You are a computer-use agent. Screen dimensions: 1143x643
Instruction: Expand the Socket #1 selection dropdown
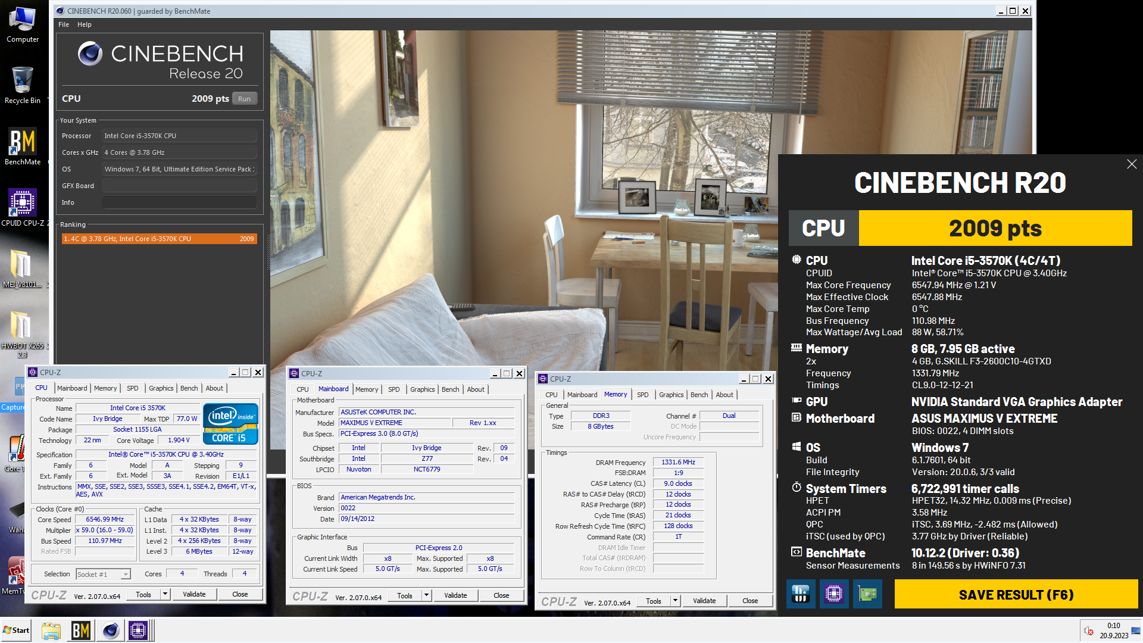point(126,575)
